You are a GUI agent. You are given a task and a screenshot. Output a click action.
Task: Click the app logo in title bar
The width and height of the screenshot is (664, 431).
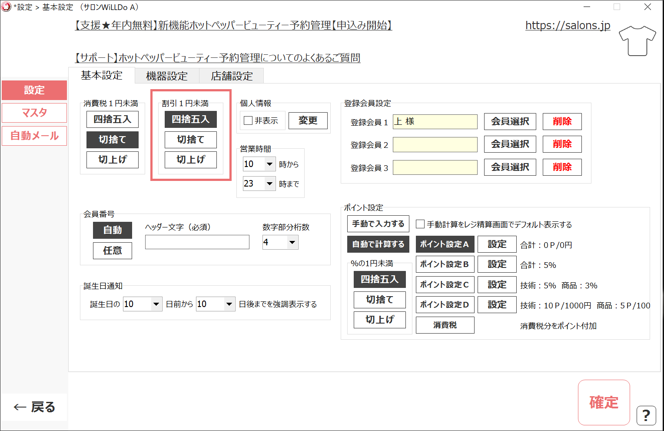[6, 7]
